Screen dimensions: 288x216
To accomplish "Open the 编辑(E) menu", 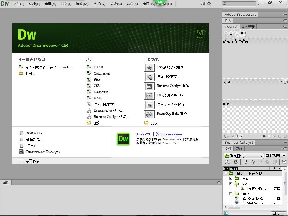I will (x=35, y=4).
